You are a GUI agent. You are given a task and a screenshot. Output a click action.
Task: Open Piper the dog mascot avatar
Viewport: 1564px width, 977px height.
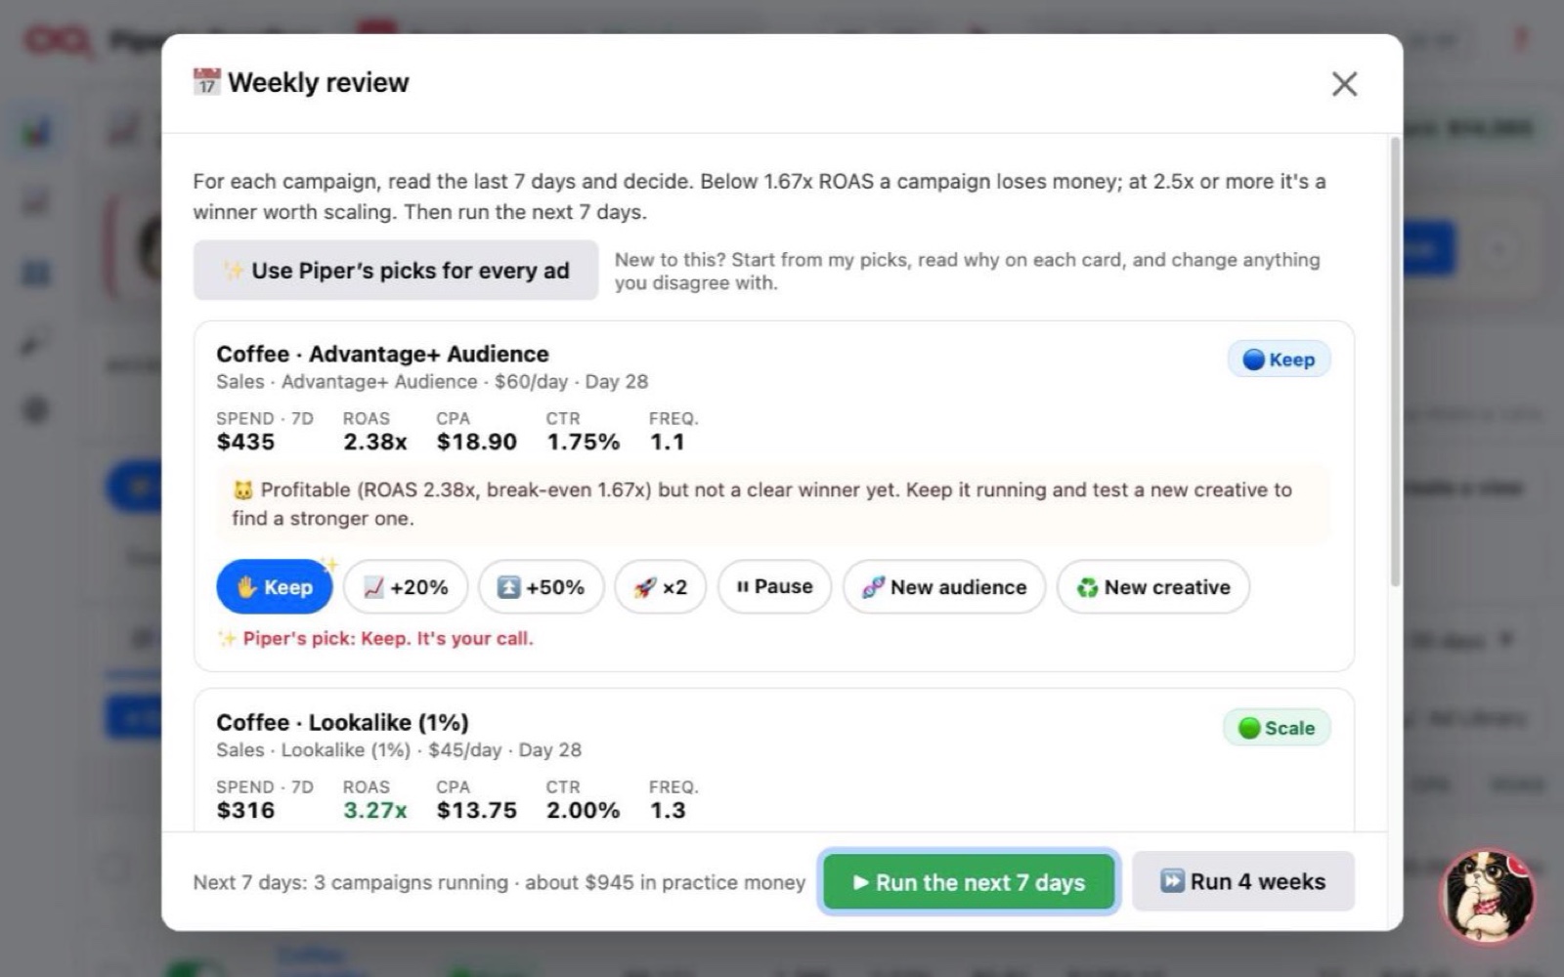tap(1489, 896)
